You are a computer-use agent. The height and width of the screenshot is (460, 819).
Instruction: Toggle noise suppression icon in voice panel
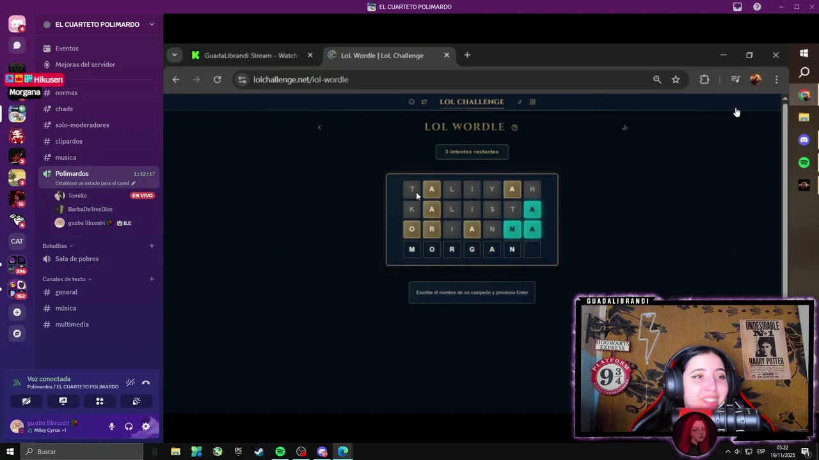coord(131,383)
